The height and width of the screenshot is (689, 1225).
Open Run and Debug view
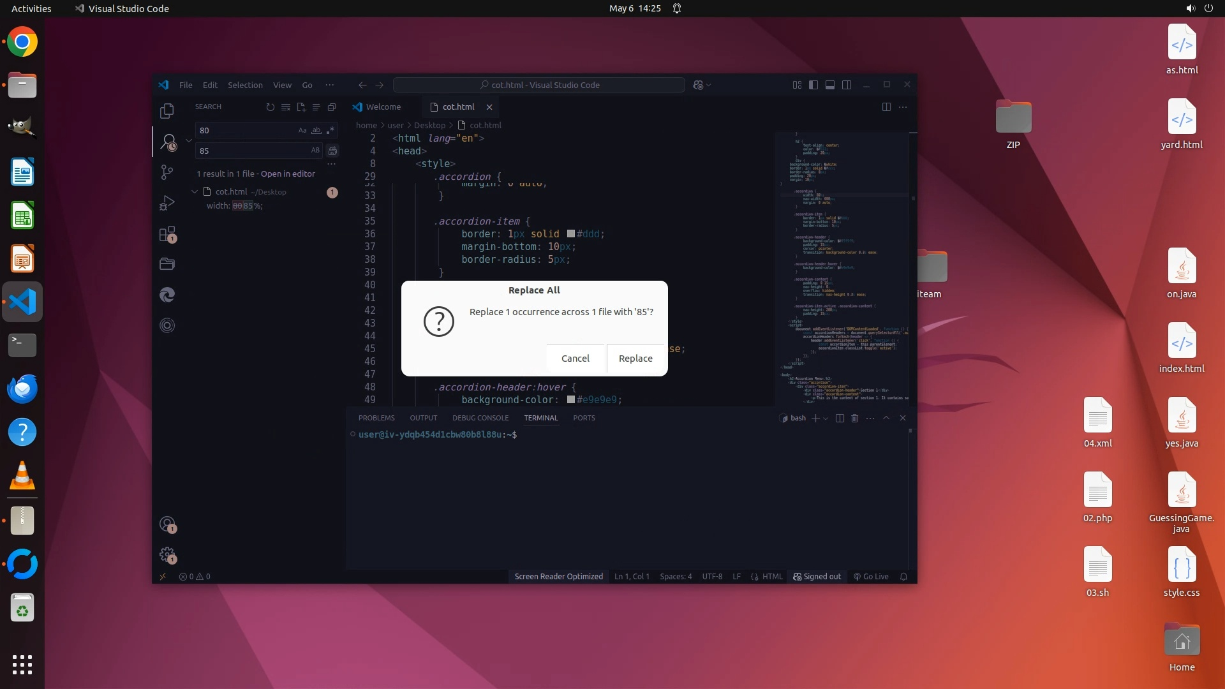point(167,203)
